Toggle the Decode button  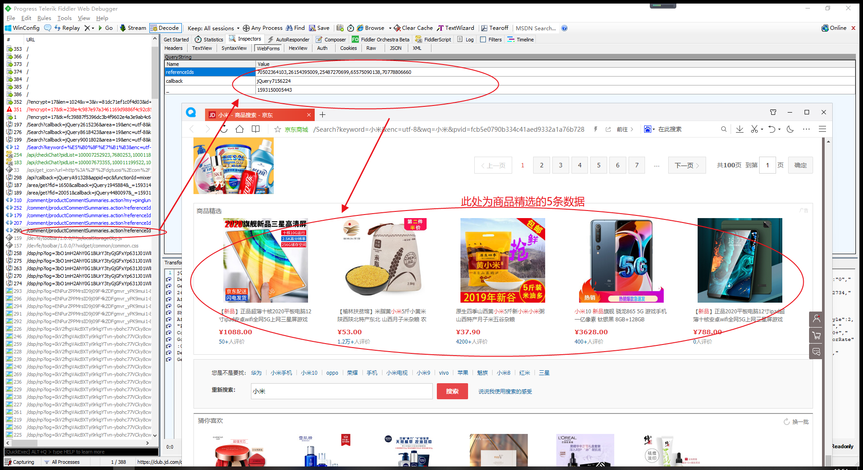point(164,28)
